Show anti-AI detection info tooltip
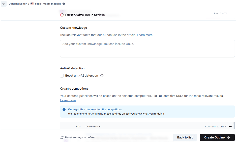Viewport: 236px width, 142px height. coord(102,76)
